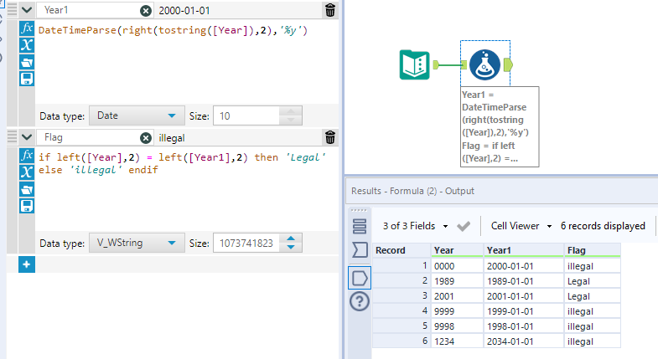Save the Year1 expression

click(x=27, y=79)
